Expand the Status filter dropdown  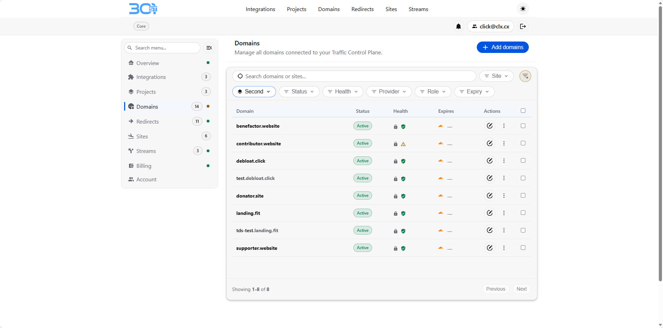point(299,92)
